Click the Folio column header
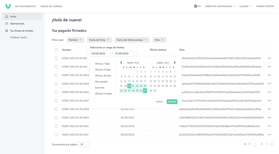The image size is (279, 154). [182, 50]
